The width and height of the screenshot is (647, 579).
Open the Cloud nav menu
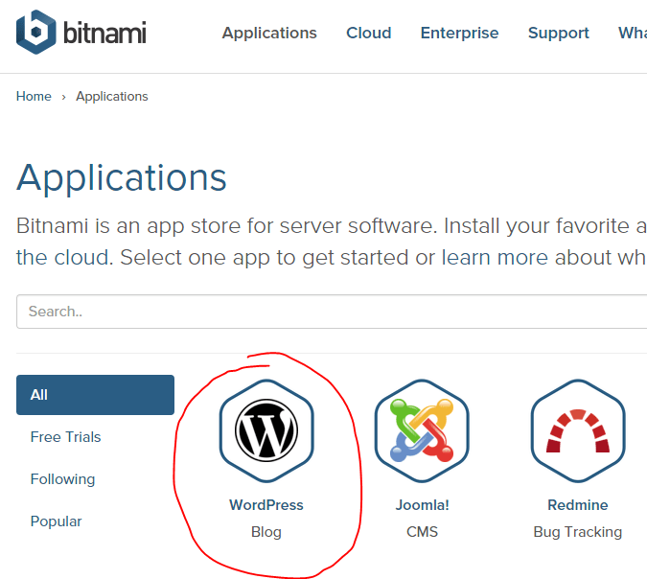click(x=368, y=33)
